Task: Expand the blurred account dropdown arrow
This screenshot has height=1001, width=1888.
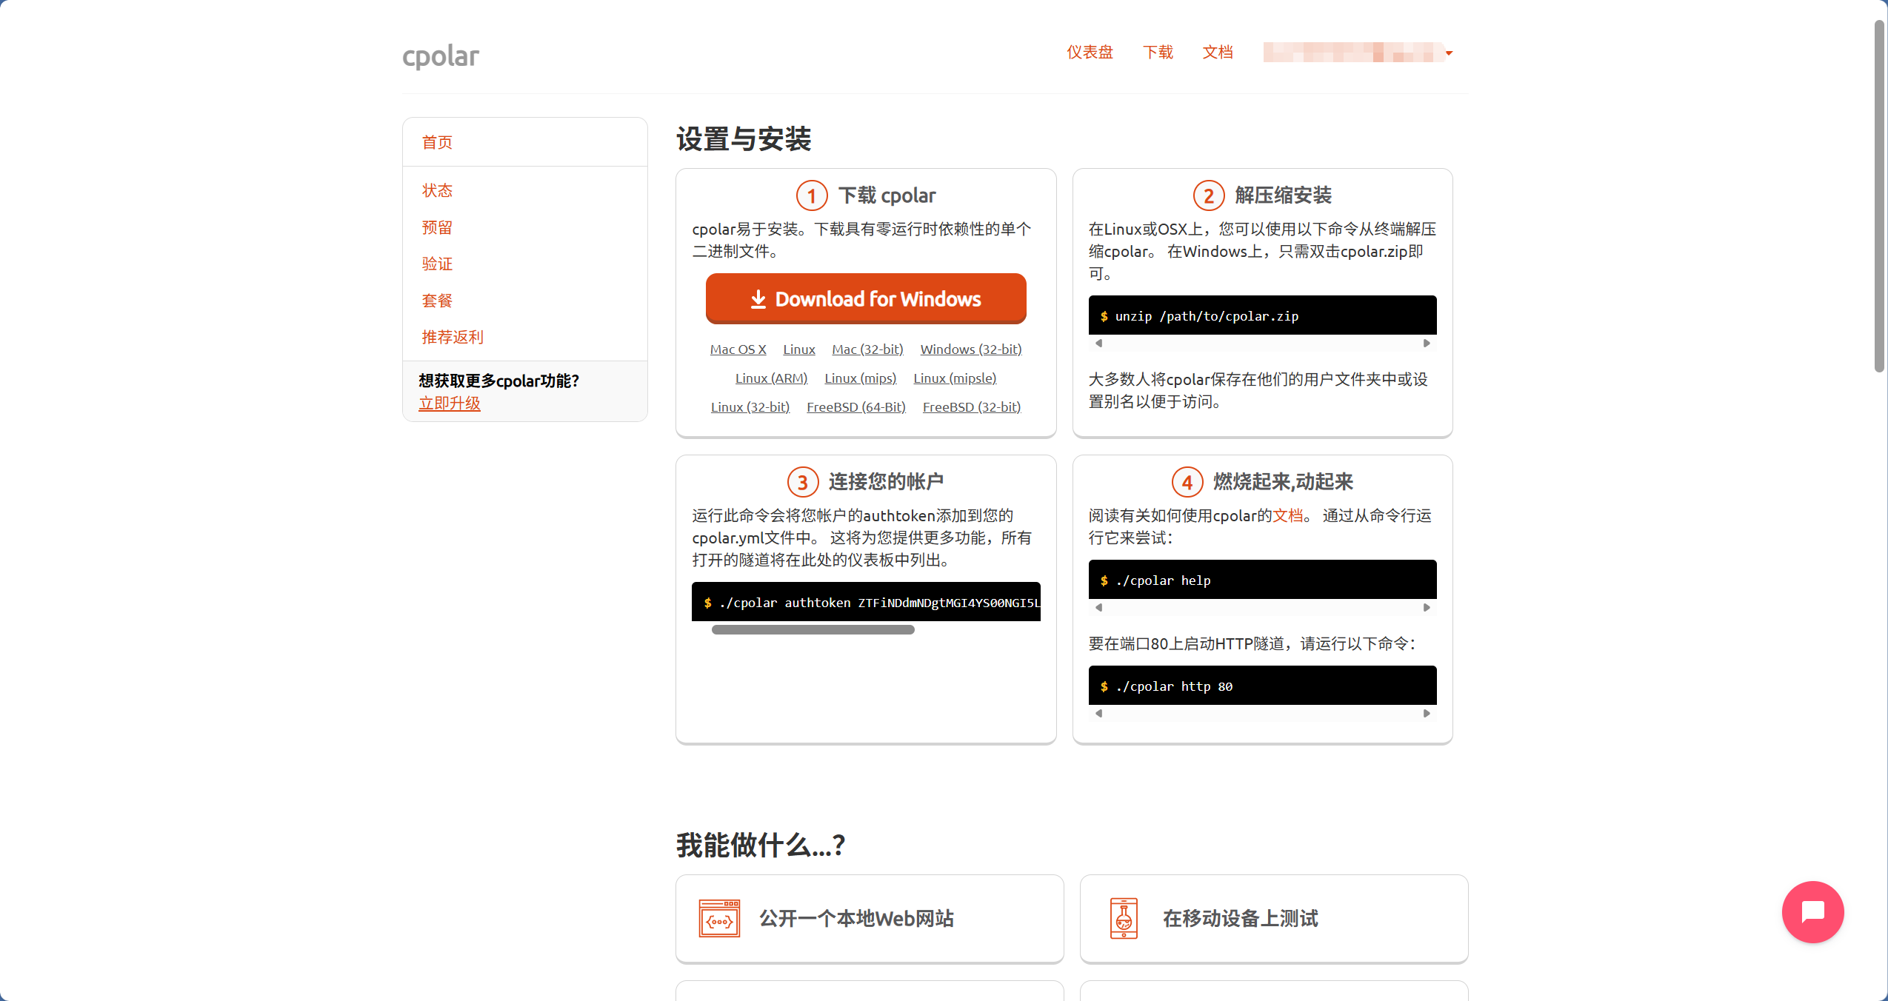Action: pyautogui.click(x=1449, y=53)
